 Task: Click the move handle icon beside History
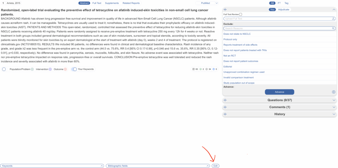(x=225, y=114)
